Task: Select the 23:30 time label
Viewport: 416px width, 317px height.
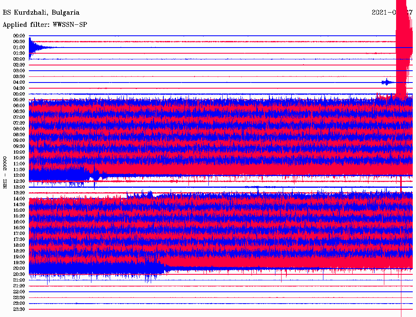Action: coord(19,309)
